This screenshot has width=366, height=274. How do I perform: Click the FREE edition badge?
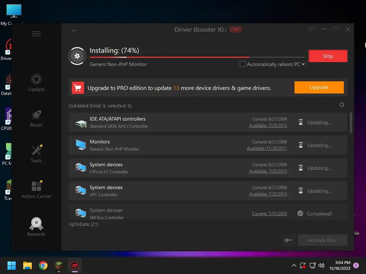point(236,30)
